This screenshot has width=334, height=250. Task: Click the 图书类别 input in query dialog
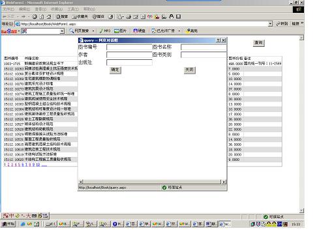[204, 55]
